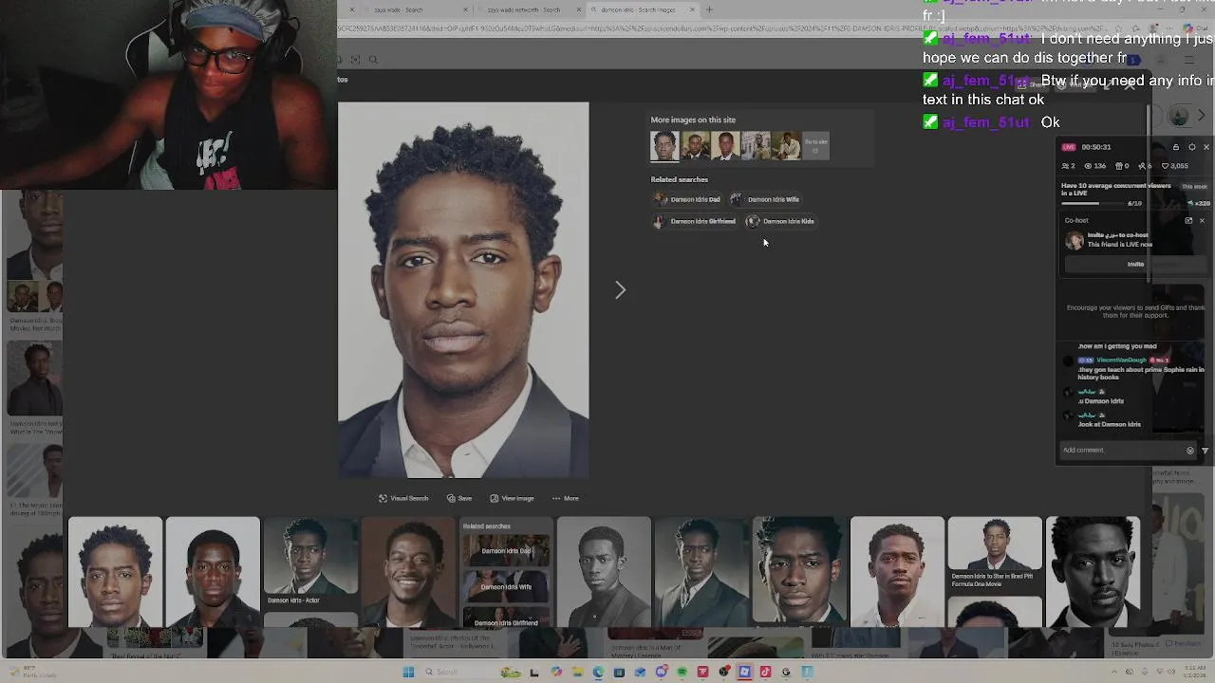Click 'Damson Idris Dad' in bottom related searches card
This screenshot has height=683, width=1215.
[x=505, y=550]
